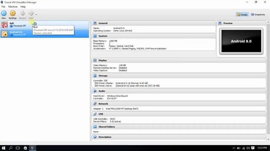The image size is (270, 151).
Task: Click the Discard toolbar icon
Action: [x=22, y=13]
